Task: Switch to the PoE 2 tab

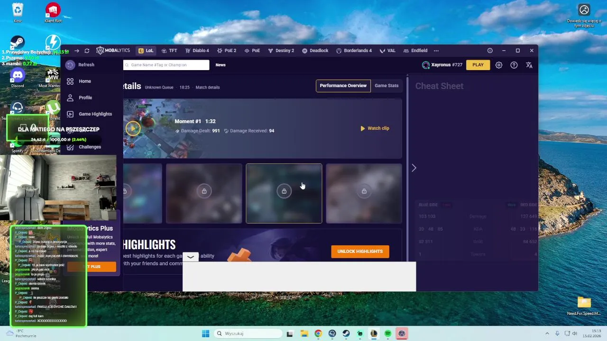Action: pos(227,51)
